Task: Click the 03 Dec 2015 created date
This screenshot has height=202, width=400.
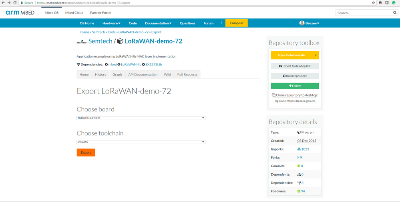Action: [x=307, y=141]
